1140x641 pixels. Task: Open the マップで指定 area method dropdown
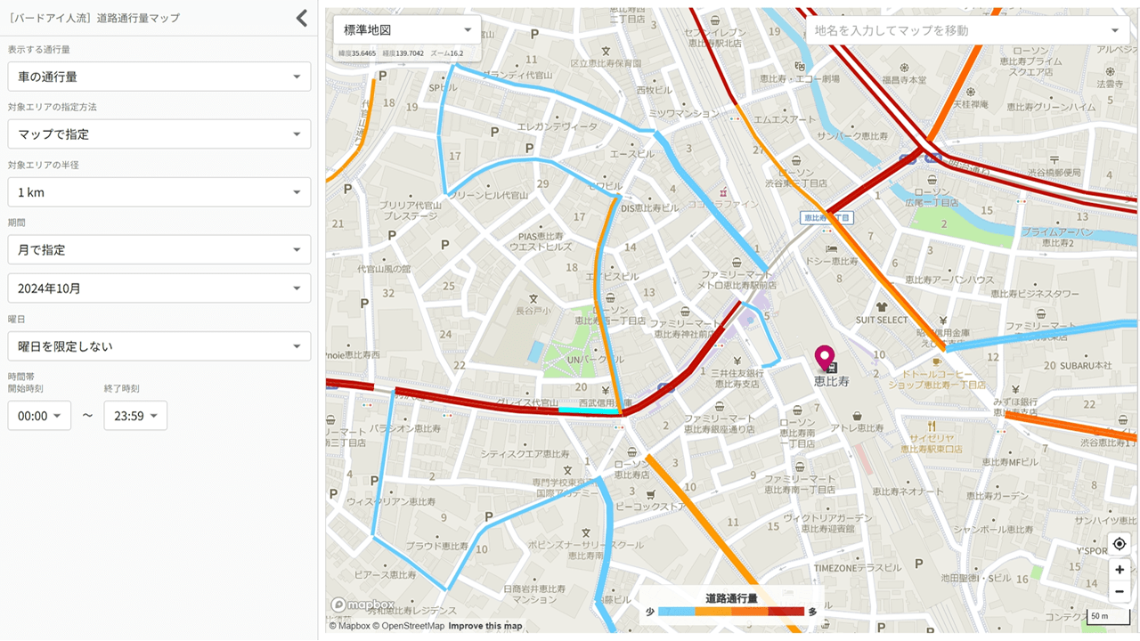(159, 134)
